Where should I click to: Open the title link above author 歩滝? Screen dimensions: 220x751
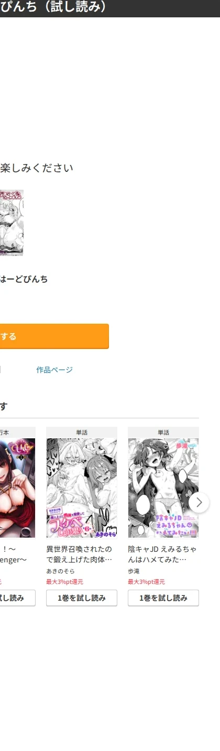click(x=162, y=554)
